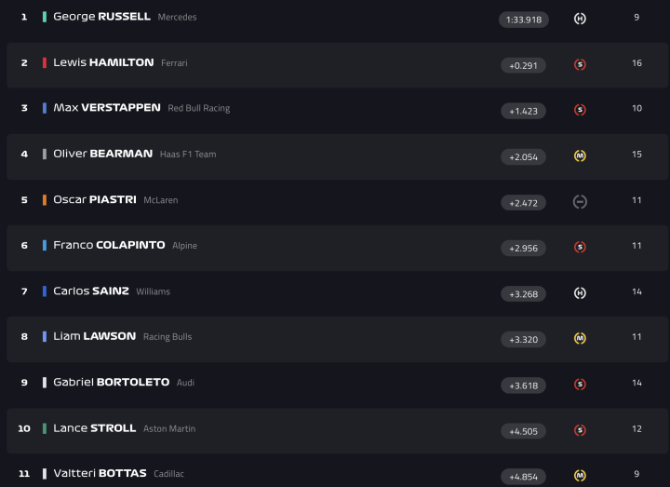This screenshot has height=487, width=670.
Task: Click the Haas F1 Team label
Action: 188,155
